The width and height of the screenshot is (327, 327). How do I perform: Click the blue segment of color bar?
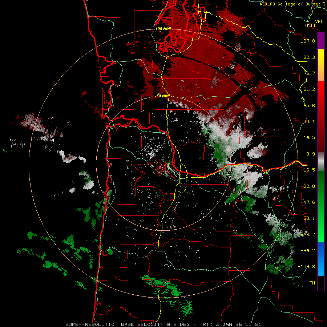(x=321, y=259)
